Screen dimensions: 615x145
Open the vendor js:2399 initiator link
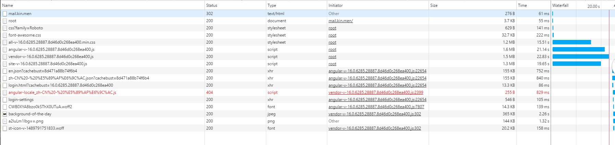tap(376, 92)
